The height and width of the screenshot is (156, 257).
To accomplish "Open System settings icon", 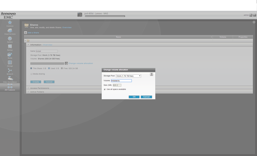I will pos(10,39).
